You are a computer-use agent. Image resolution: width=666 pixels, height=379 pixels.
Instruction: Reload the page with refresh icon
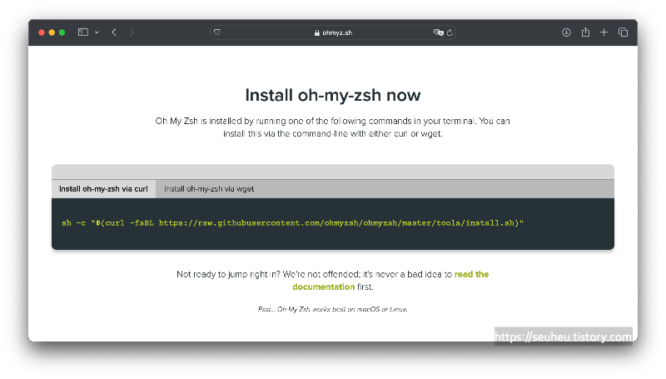(450, 32)
